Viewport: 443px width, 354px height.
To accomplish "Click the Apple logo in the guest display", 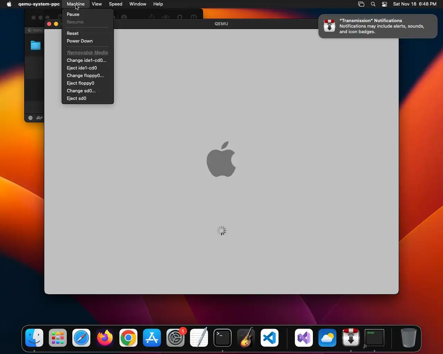I will [221, 159].
